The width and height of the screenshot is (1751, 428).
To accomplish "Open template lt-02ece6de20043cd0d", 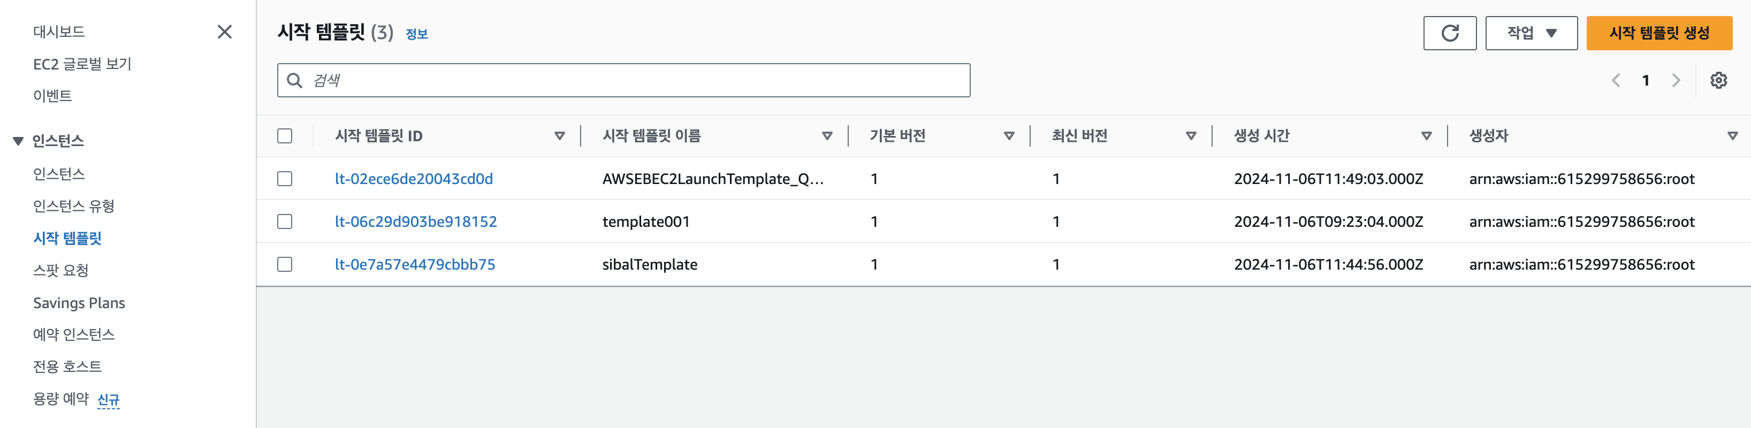I will click(x=414, y=179).
